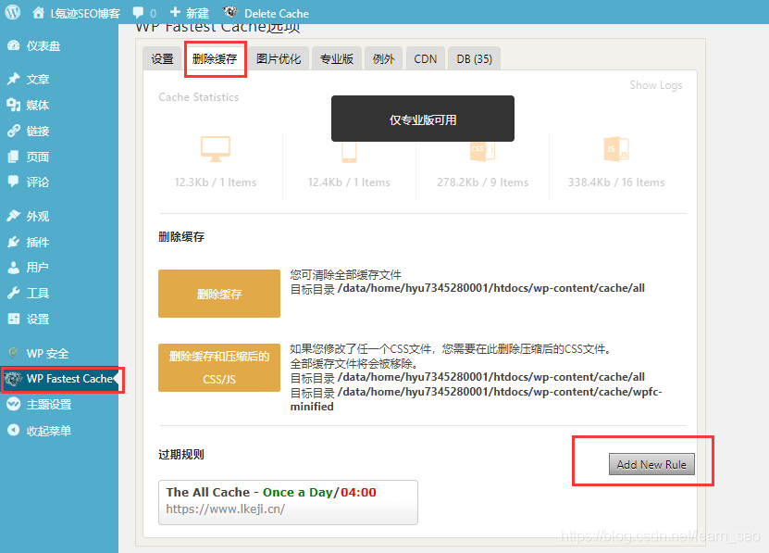Open the 新建 menu label in admin bar
This screenshot has width=769, height=553.
[197, 13]
